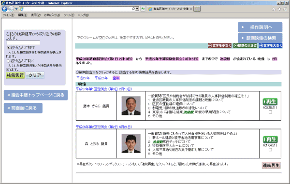Click the Internet Explorer logo in title bar
The width and height of the screenshot is (290, 184).
(x=3, y=3)
